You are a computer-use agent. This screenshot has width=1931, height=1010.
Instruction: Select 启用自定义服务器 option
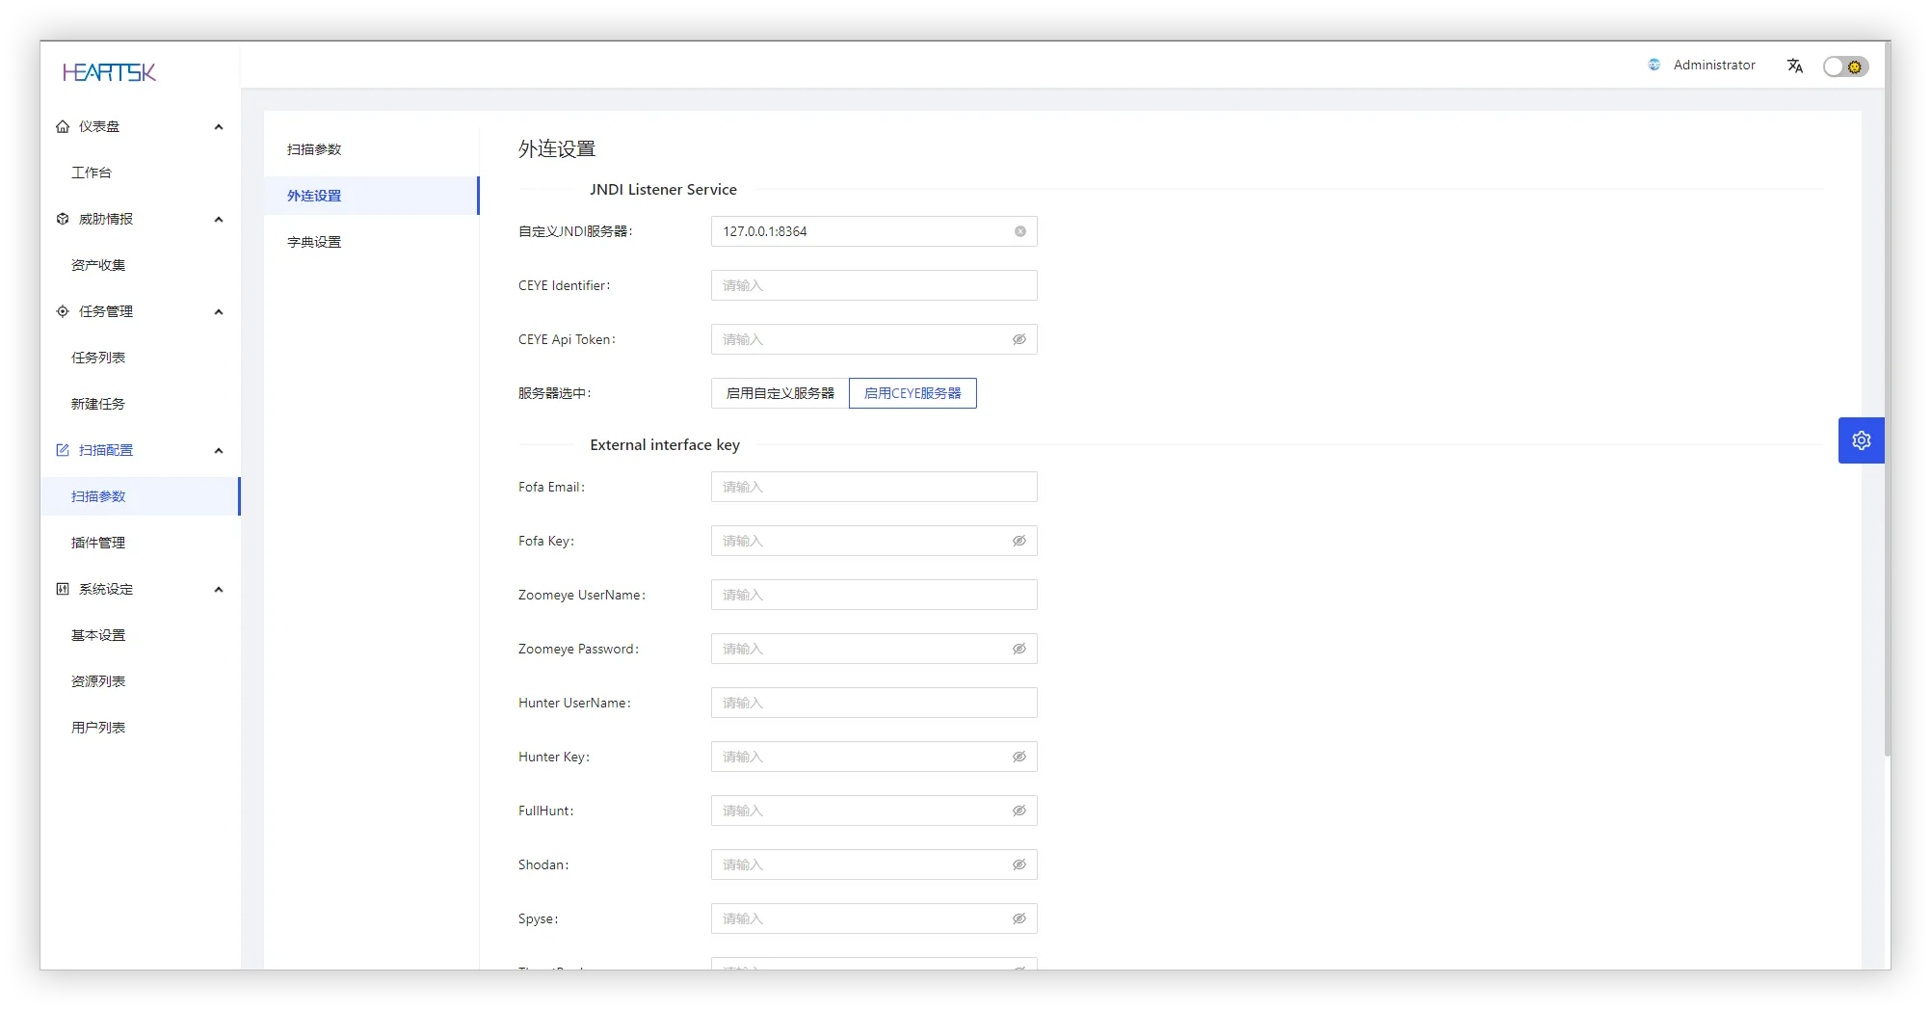coord(780,393)
